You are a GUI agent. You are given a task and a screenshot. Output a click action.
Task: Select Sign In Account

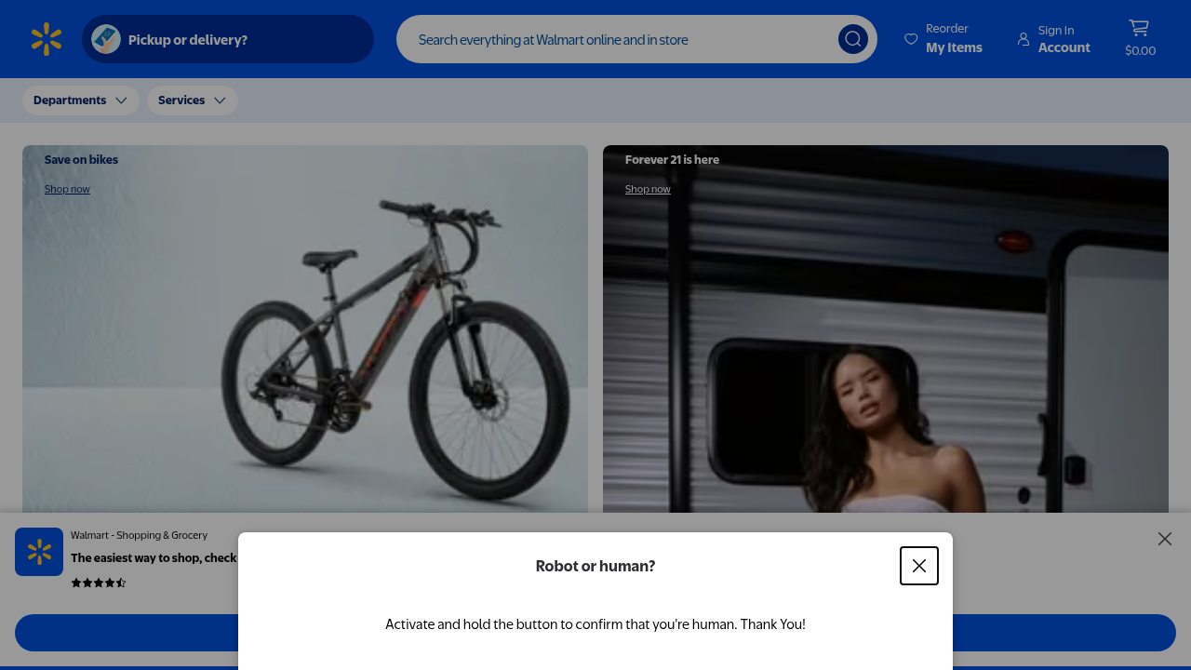tap(1064, 39)
